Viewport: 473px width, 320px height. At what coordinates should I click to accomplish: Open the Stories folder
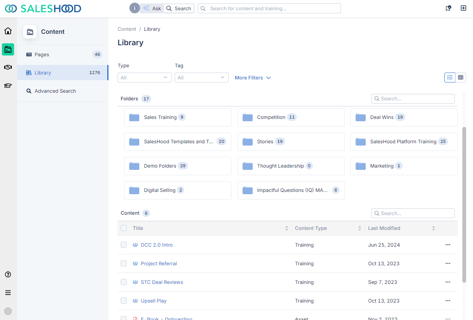(x=291, y=142)
